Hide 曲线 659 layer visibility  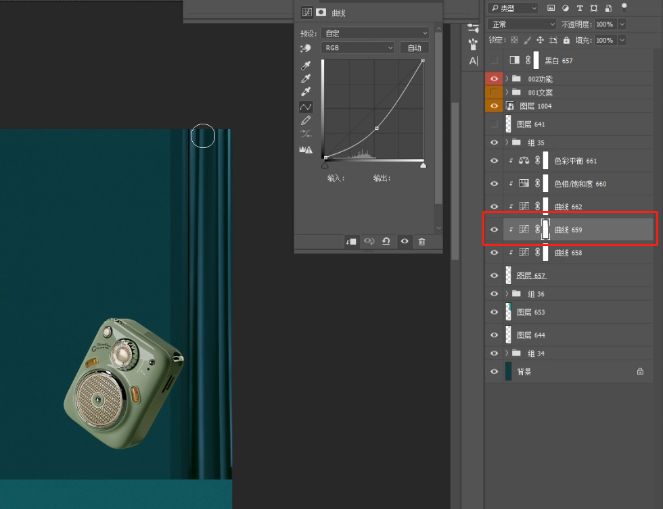coord(494,230)
